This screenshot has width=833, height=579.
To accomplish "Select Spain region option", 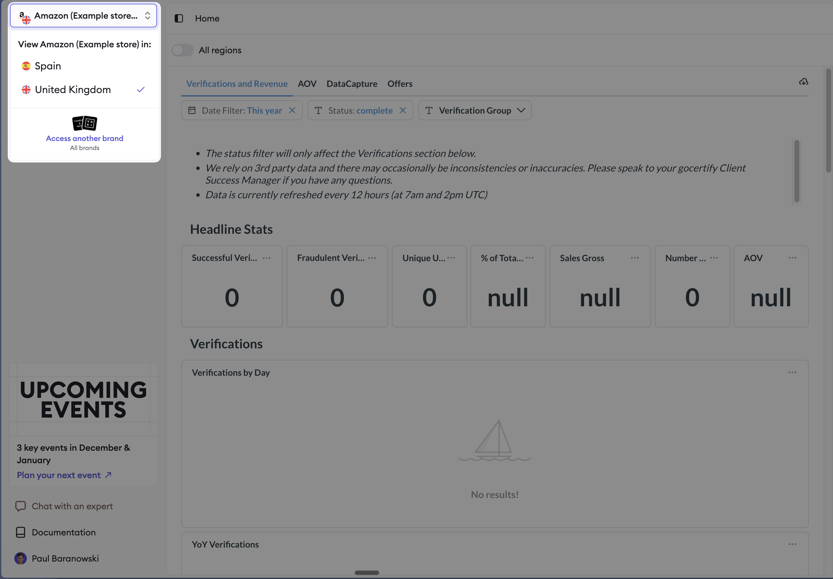I will (x=48, y=66).
